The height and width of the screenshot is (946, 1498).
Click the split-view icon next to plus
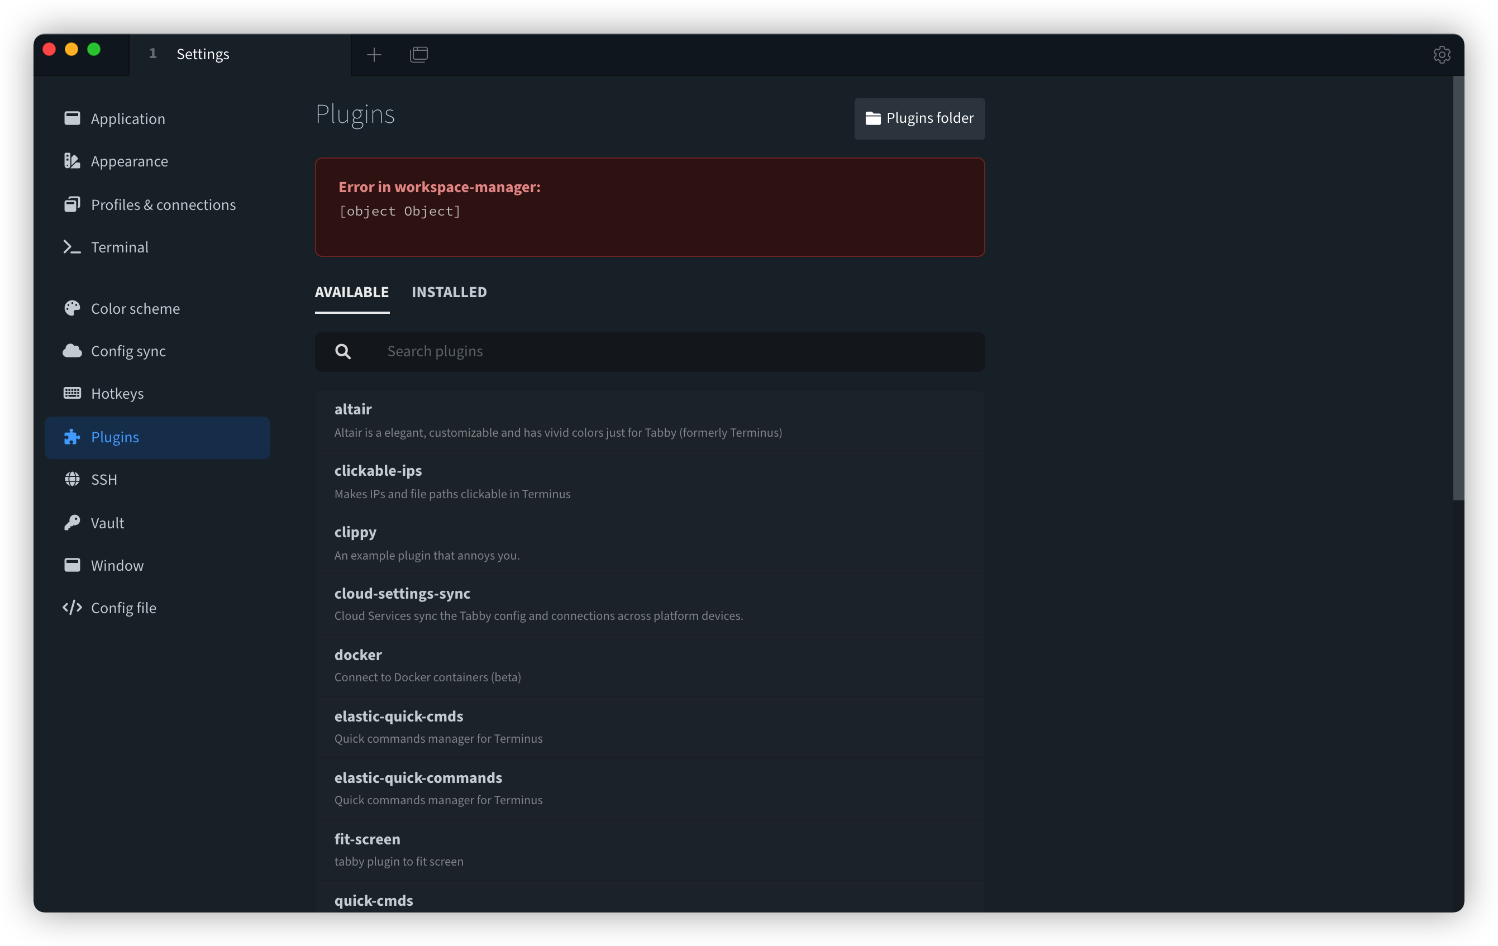click(x=418, y=54)
